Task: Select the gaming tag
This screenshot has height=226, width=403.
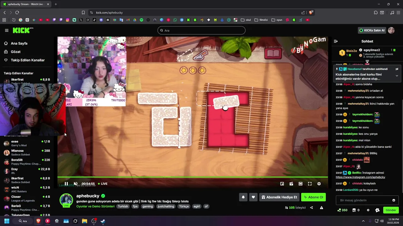Action: pos(147,206)
